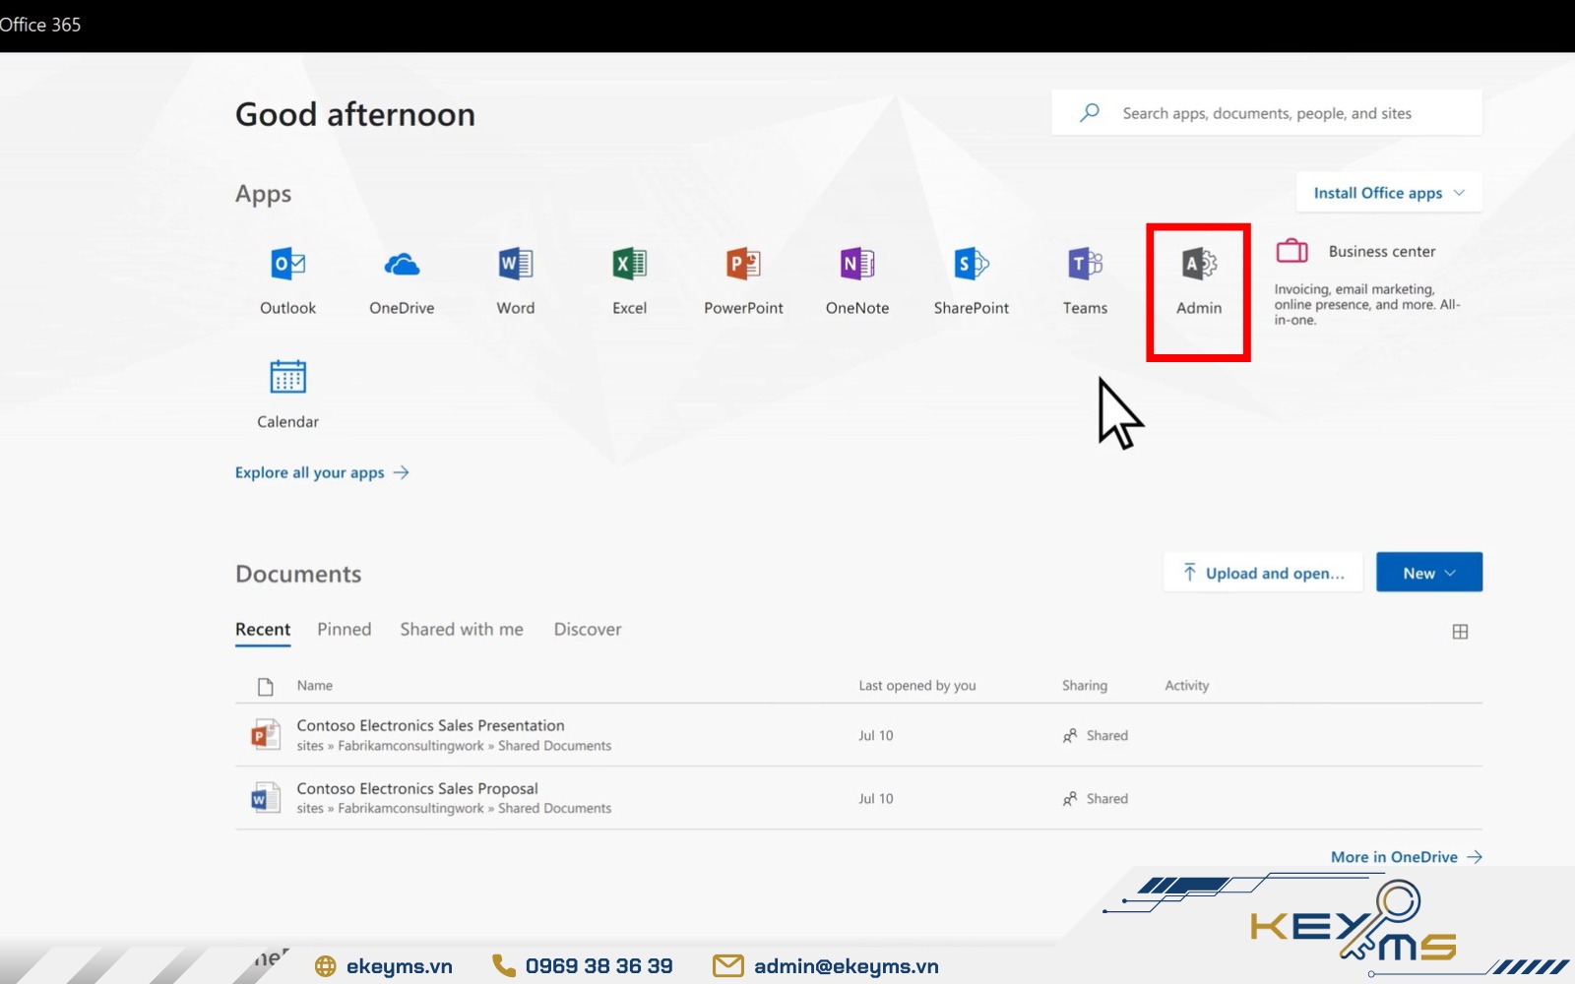1575x984 pixels.
Task: Sort by the Name column header
Action: click(x=315, y=686)
